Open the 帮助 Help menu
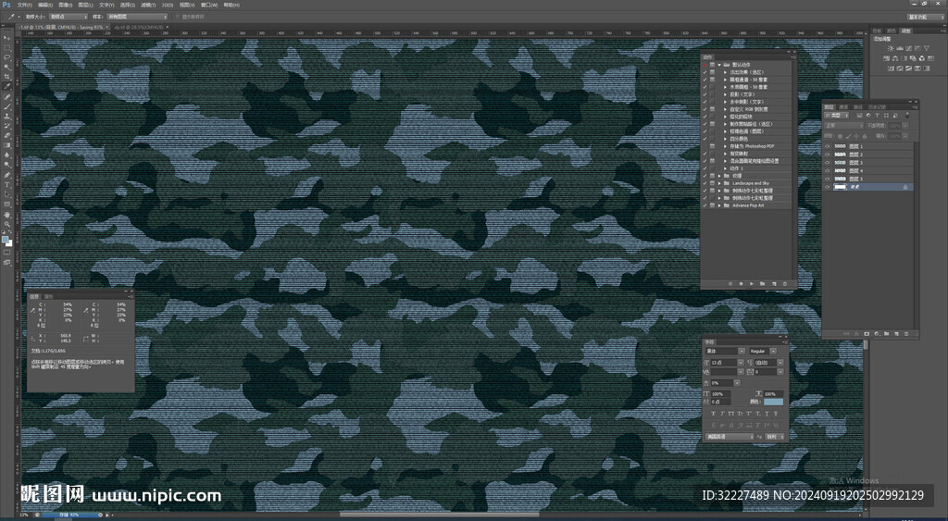This screenshot has width=948, height=521. pyautogui.click(x=231, y=5)
